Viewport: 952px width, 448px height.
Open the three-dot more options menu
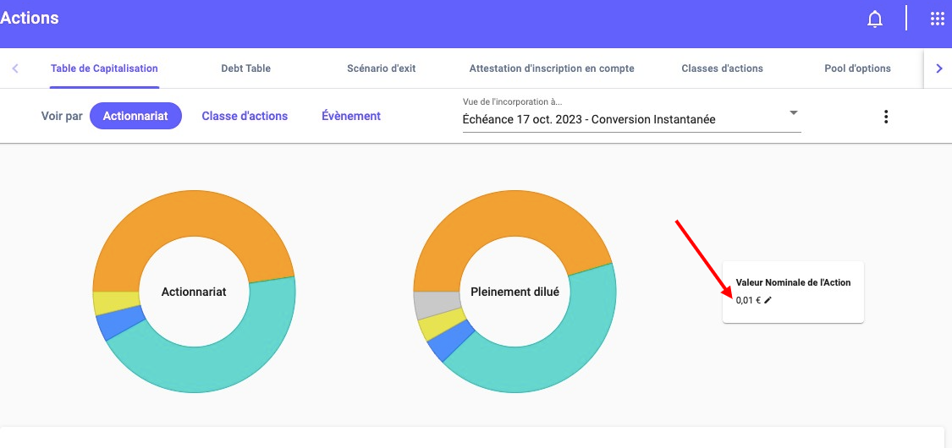886,117
